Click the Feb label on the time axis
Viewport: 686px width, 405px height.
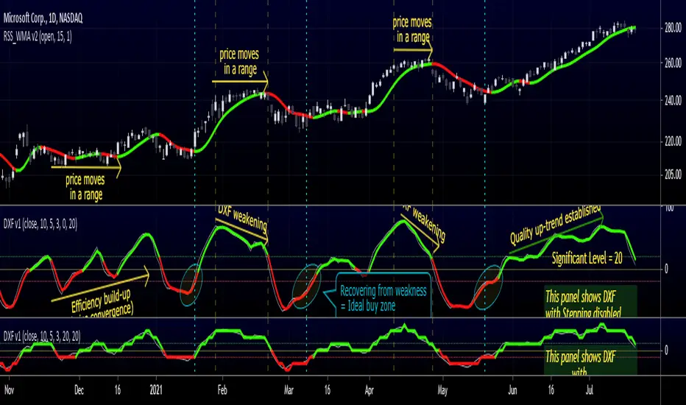(222, 390)
